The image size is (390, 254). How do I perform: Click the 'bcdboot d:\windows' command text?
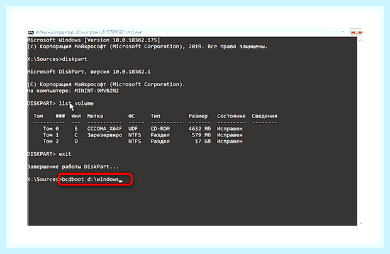point(91,179)
